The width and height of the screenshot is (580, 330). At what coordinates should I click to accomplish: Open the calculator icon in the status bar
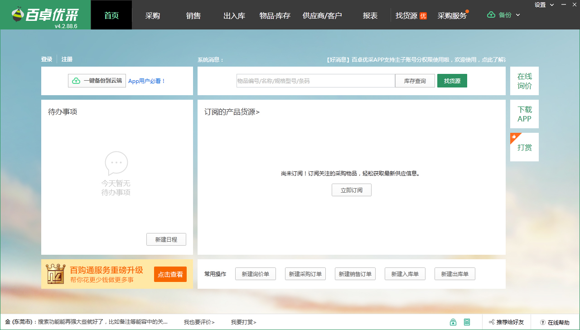coord(467,322)
